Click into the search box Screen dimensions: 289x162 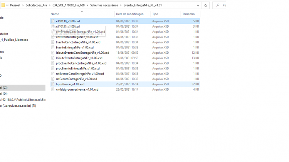[219, 5]
